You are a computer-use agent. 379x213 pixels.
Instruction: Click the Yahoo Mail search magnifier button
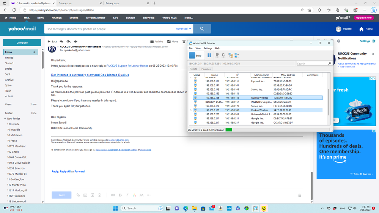click(x=202, y=29)
